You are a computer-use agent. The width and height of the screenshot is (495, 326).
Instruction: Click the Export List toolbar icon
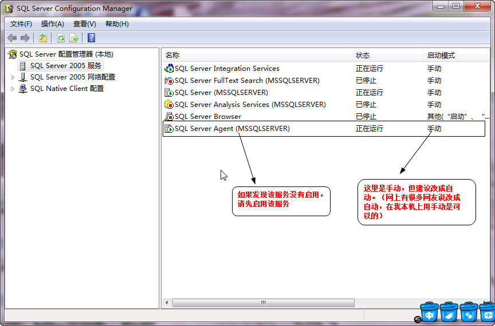coord(74,38)
